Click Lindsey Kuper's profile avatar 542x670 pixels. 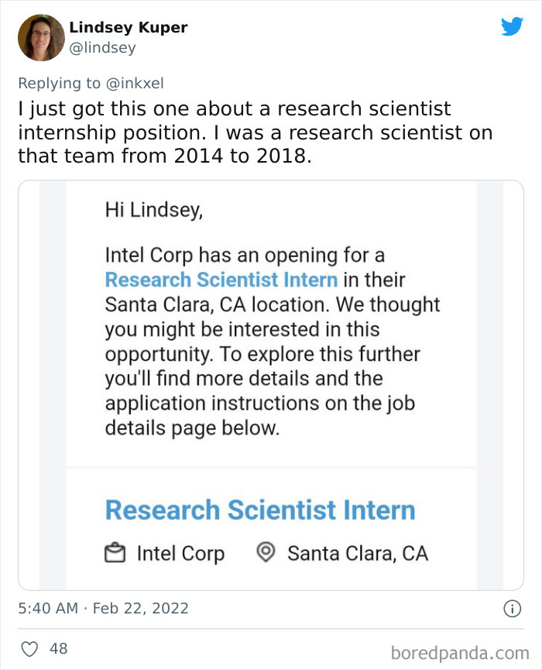(40, 37)
